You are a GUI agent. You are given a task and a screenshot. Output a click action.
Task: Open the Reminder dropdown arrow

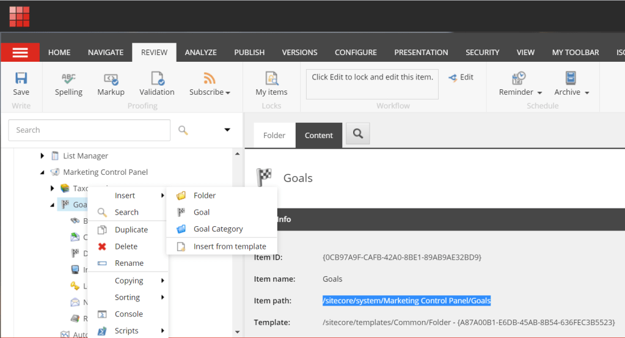click(x=539, y=92)
